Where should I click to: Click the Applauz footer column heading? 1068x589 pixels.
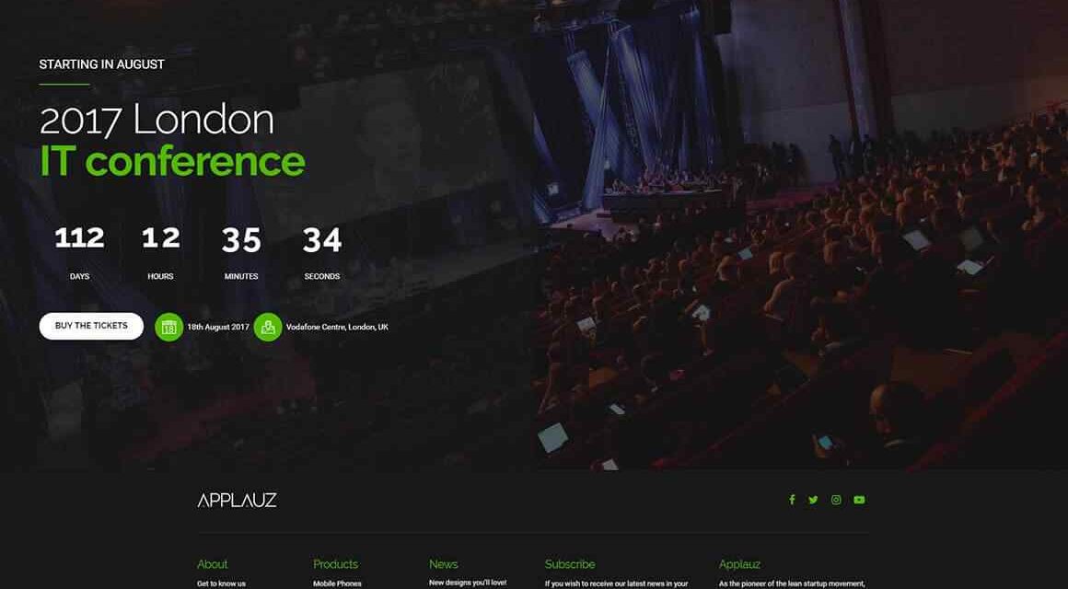[x=739, y=564]
